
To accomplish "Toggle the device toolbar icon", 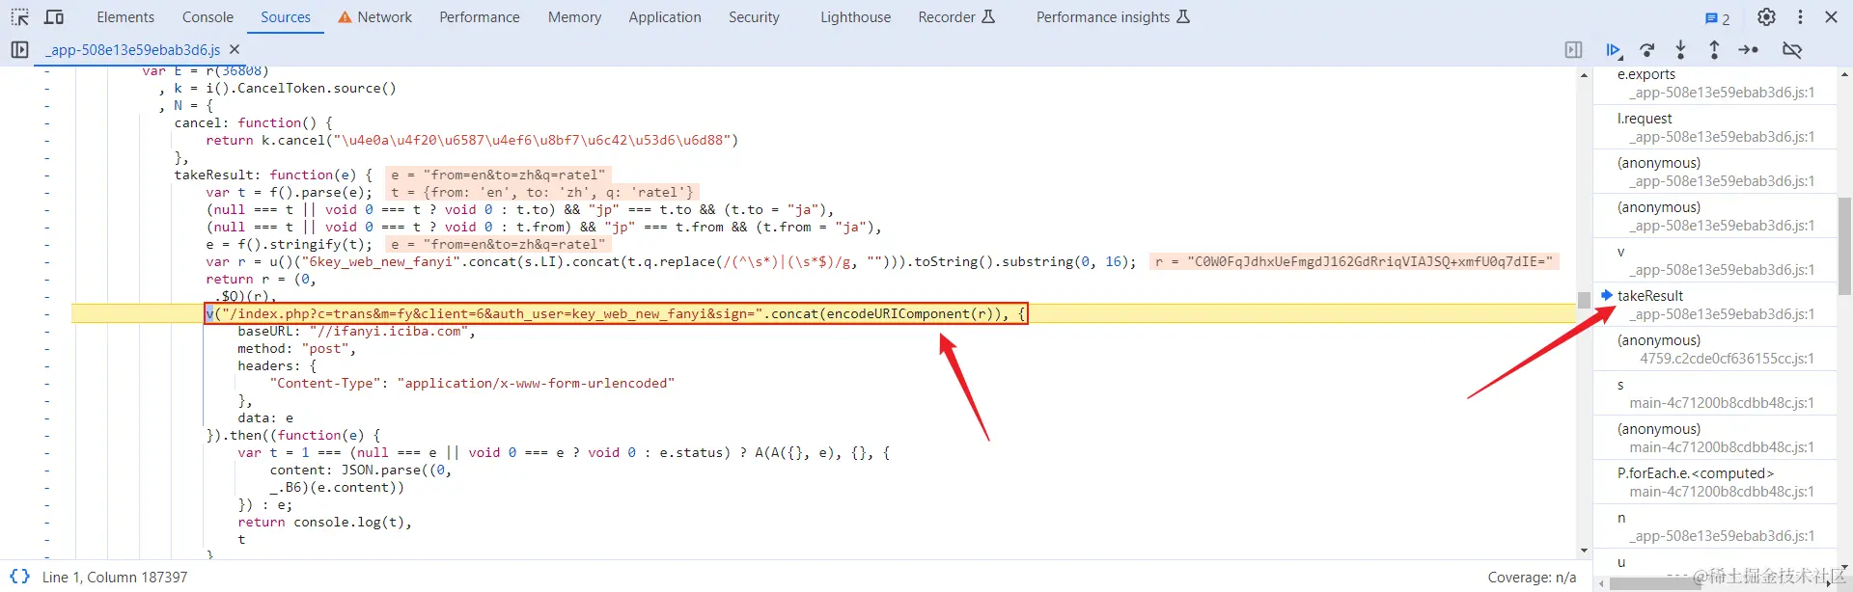I will 54,17.
